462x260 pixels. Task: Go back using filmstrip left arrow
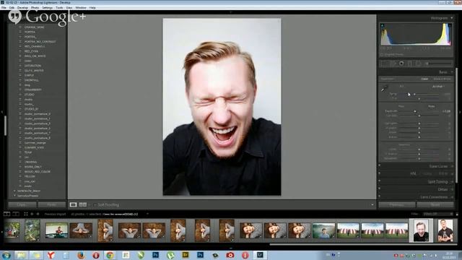click(32, 214)
